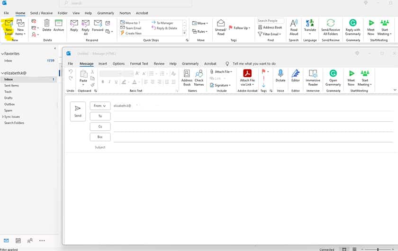This screenshot has height=251, width=398.
Task: Open the Format Text tab in message window
Action: coord(139,64)
